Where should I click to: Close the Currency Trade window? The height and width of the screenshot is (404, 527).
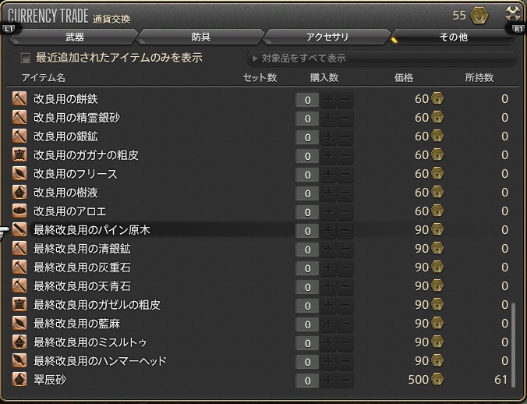(512, 12)
